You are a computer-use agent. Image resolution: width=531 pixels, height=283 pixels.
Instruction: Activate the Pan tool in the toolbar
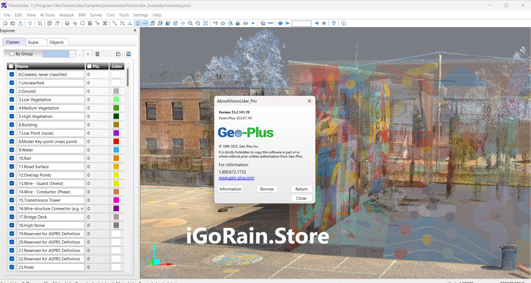pos(183,23)
